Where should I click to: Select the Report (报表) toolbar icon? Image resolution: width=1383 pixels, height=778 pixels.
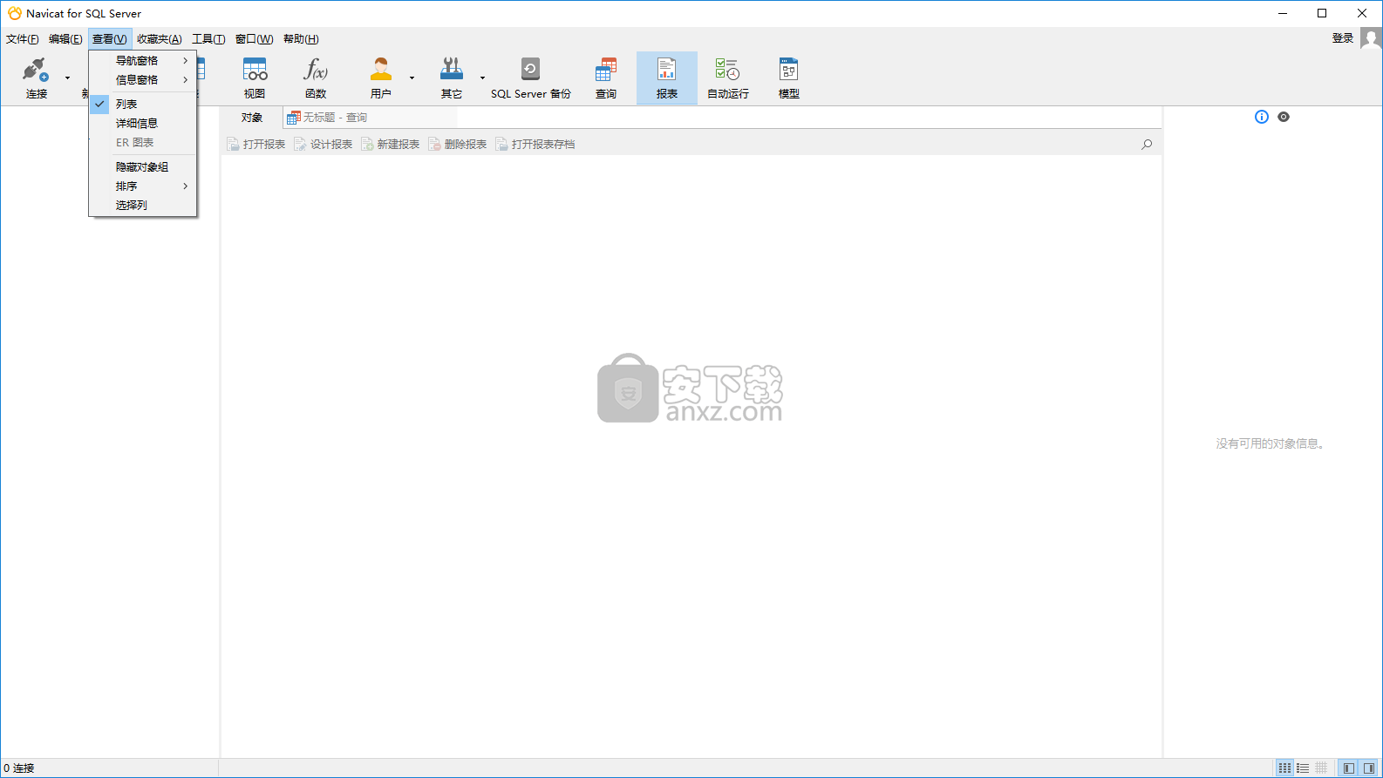pos(667,78)
